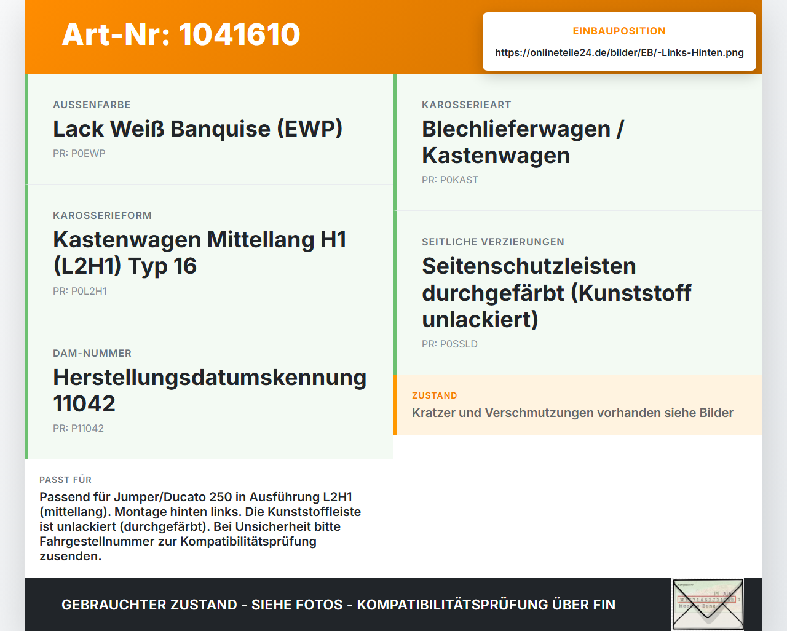
Task: Click the GEBRAUCHTER ZUSTAND footer banner text
Action: click(x=338, y=605)
